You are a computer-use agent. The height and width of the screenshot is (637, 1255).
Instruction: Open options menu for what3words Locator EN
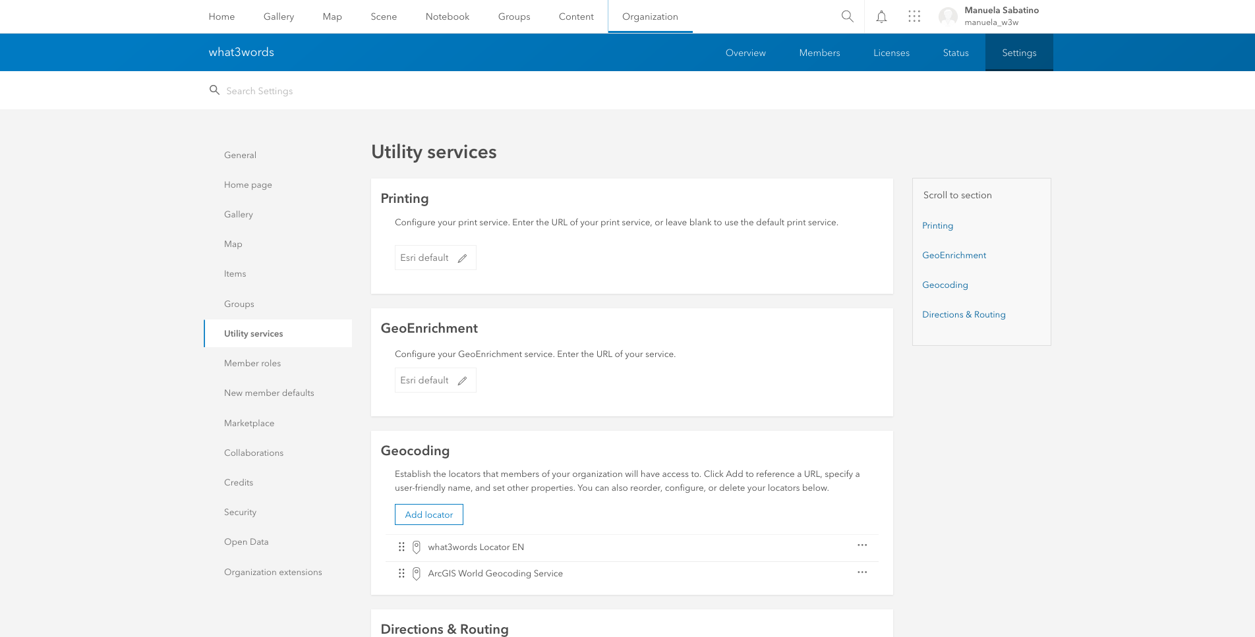pyautogui.click(x=862, y=545)
